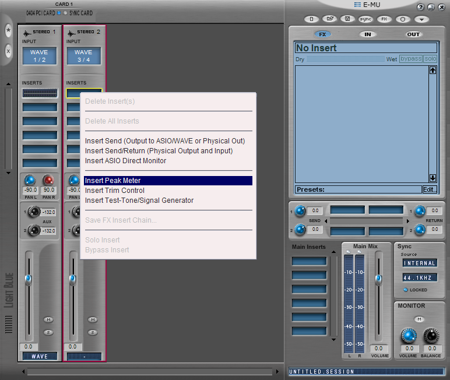This screenshot has height=380, width=450.
Task: Mute the Stereo 2 strip
Action: pyautogui.click(x=93, y=319)
